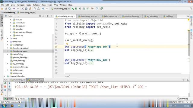Open the Database side panel
The height and width of the screenshot is (108, 193).
[x=191, y=34]
